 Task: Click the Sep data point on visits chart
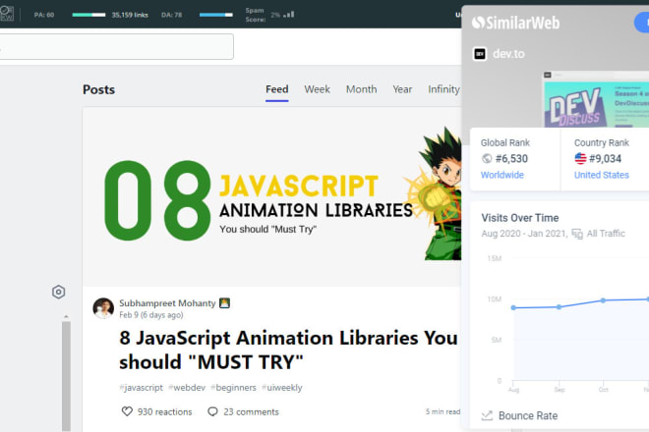coord(559,306)
